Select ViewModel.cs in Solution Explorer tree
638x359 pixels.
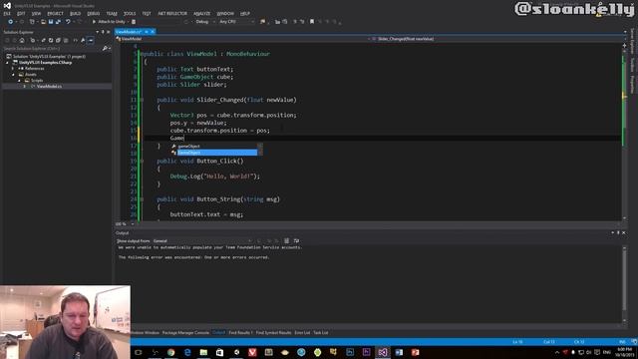click(x=49, y=87)
